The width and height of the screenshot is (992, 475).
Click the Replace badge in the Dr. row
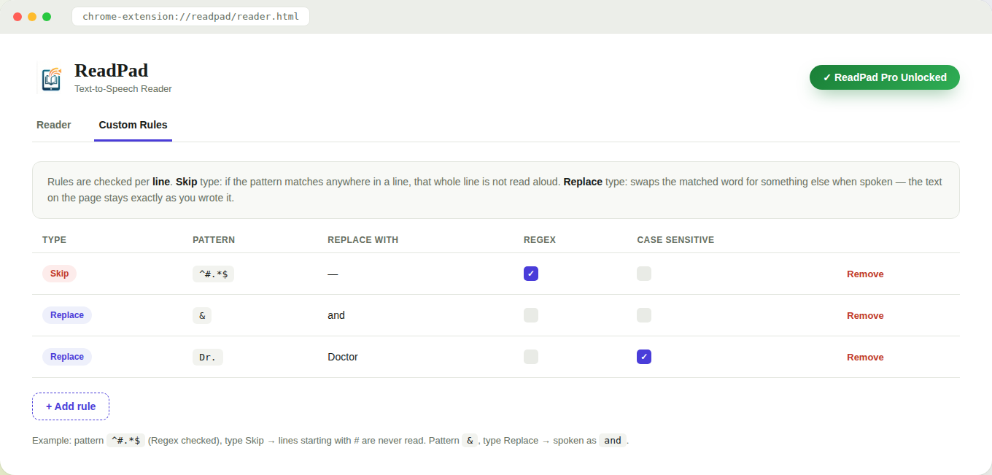[67, 357]
